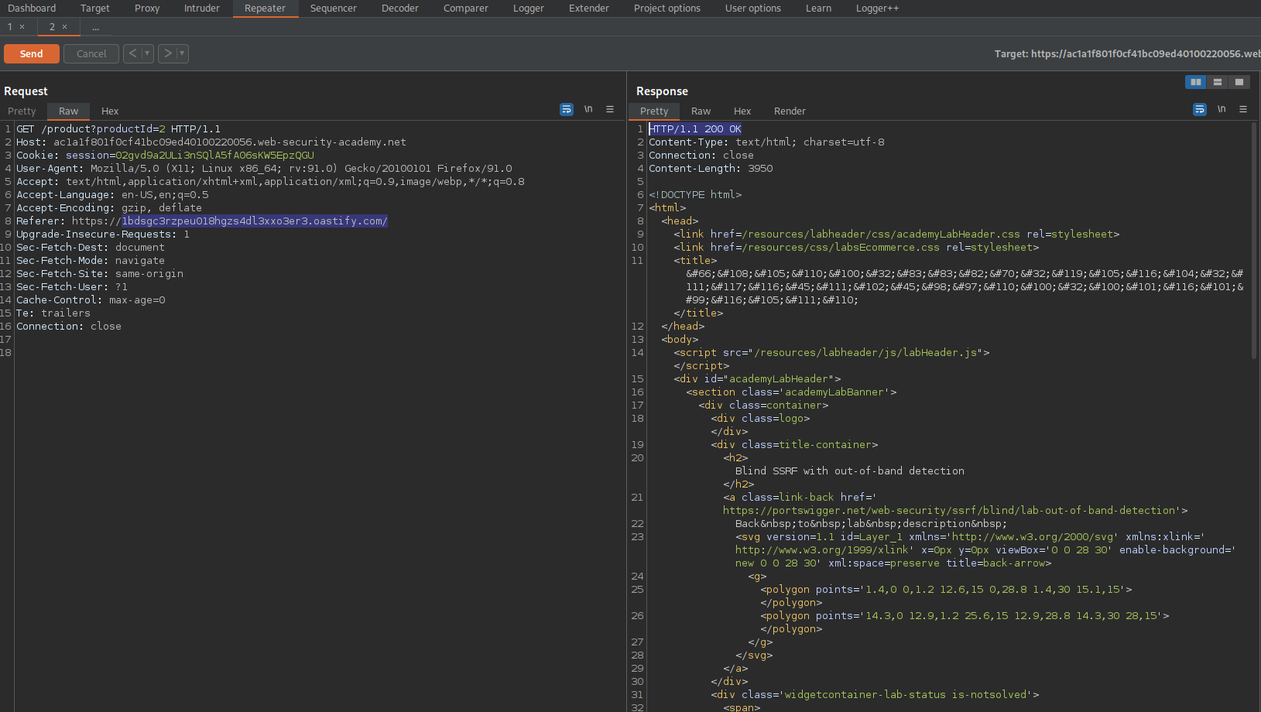The image size is (1261, 712).
Task: Open the Decoder tab
Action: [400, 9]
